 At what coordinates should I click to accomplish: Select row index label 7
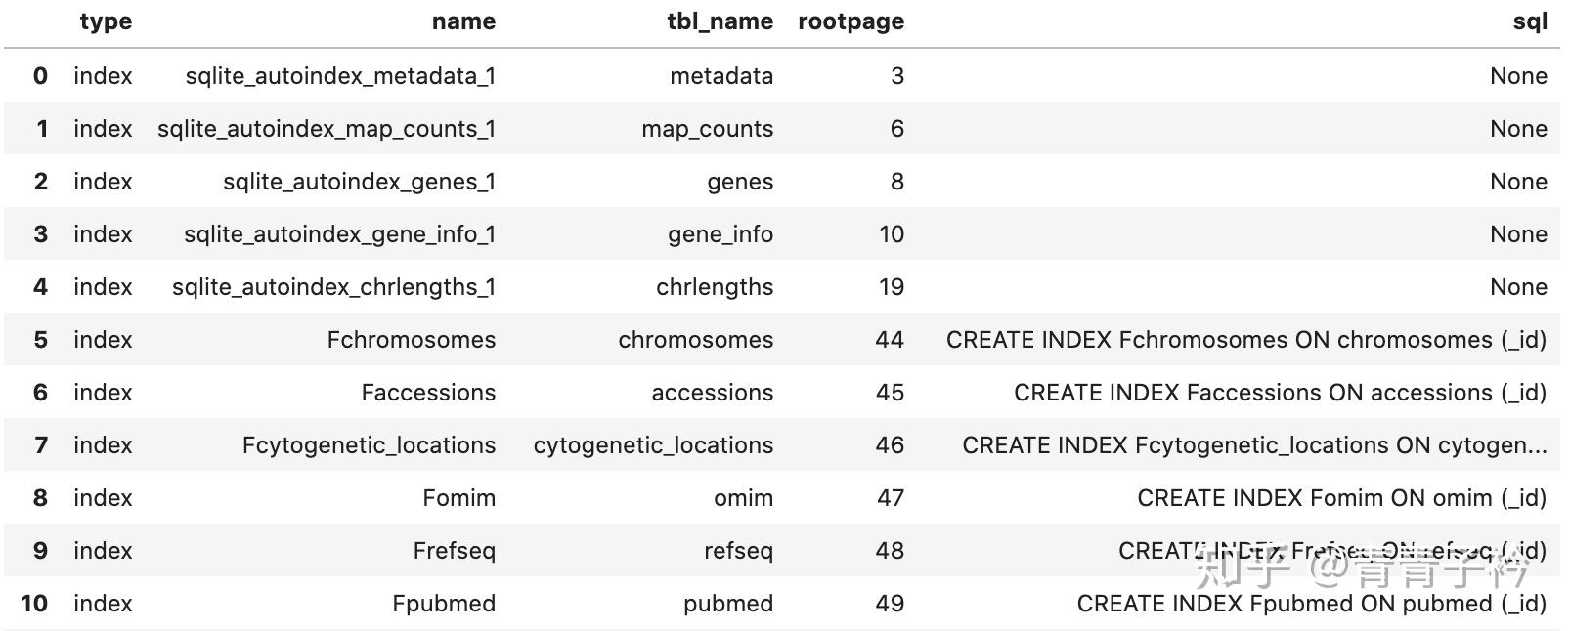pyautogui.click(x=41, y=445)
